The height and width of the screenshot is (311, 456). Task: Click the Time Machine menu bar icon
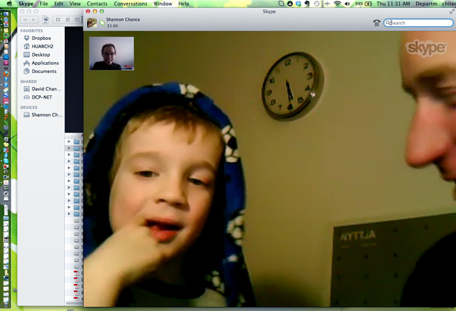(316, 4)
